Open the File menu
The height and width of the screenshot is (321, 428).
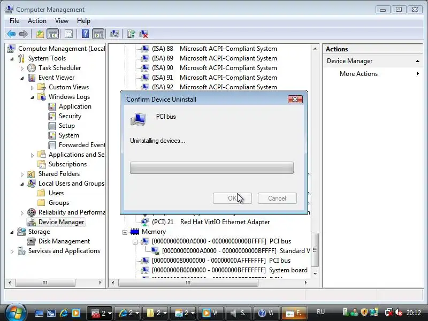point(14,21)
